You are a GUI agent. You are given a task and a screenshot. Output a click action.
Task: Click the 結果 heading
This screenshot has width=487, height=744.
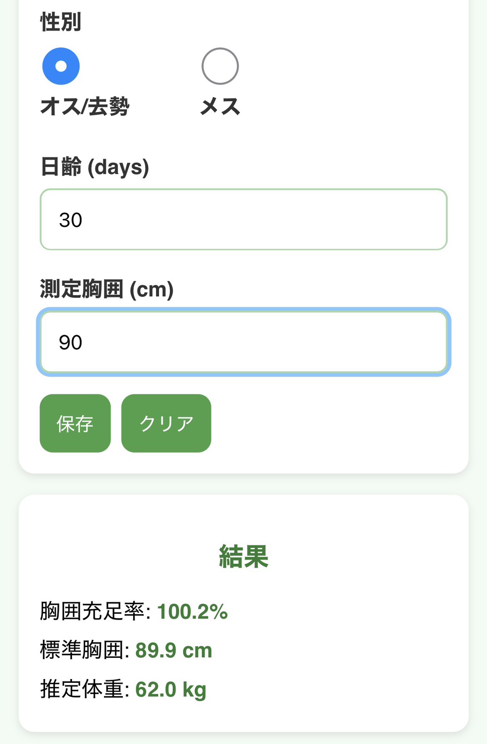[x=243, y=557]
